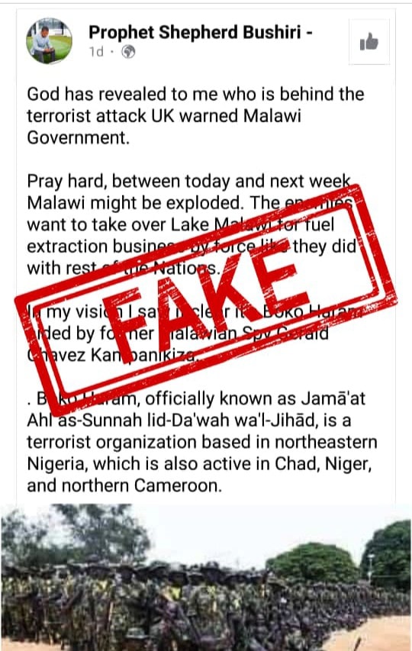Click the paragraph starting 'God has revealed'
This screenshot has height=651, width=412.
point(195,116)
